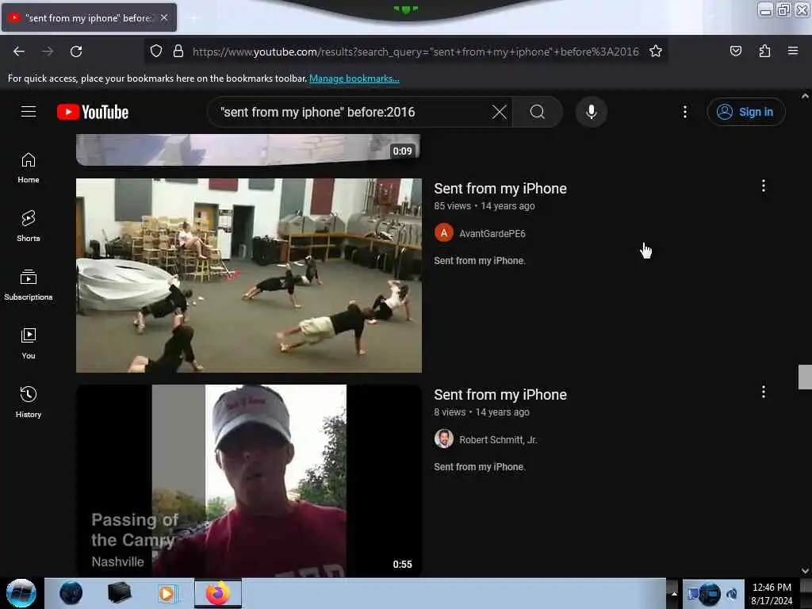This screenshot has height=609, width=812.
Task: Play the Passing of the Camry thumbnail
Action: click(x=248, y=481)
